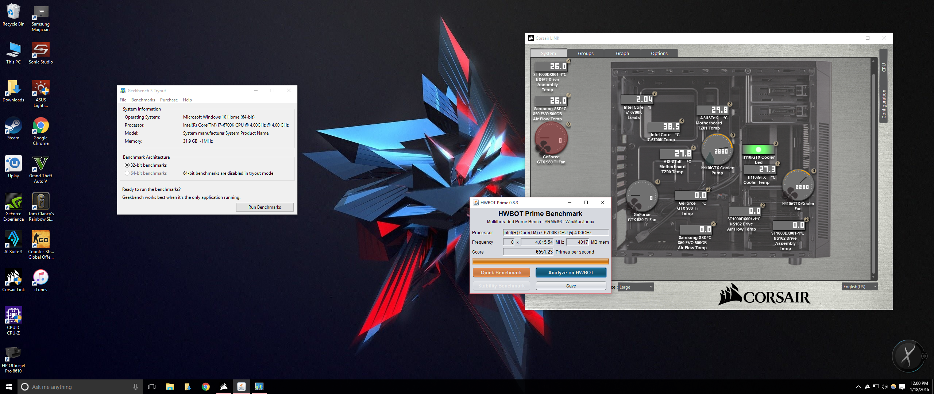Open the vertical CPU side tab
The height and width of the screenshot is (394, 934).
click(x=883, y=67)
